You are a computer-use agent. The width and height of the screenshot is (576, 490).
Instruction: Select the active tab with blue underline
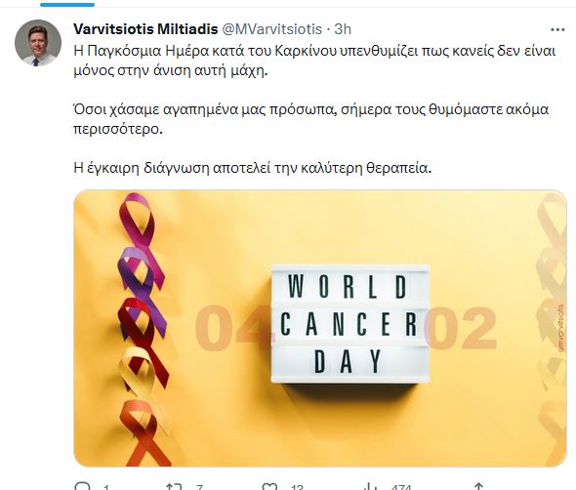pos(67,5)
